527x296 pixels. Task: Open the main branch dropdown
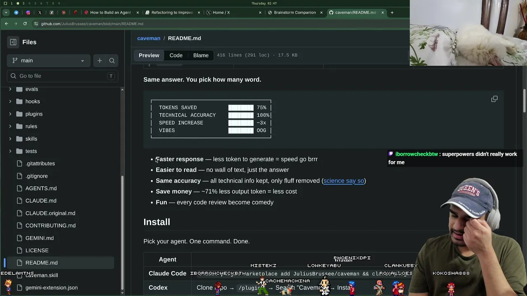(x=48, y=60)
